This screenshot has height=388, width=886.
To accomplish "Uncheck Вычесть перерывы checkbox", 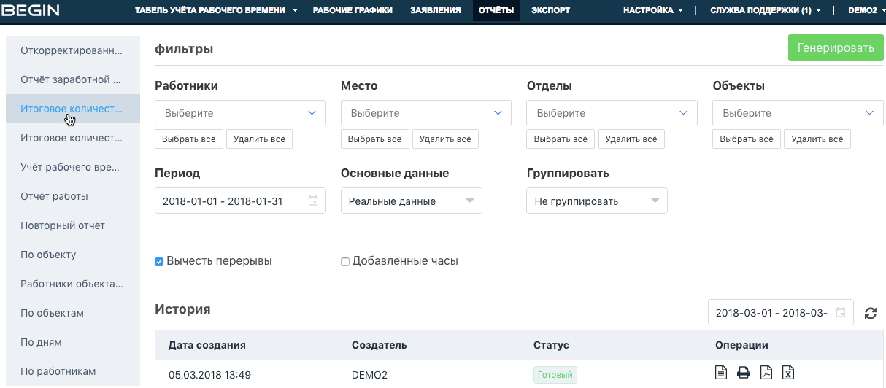I will [x=159, y=262].
